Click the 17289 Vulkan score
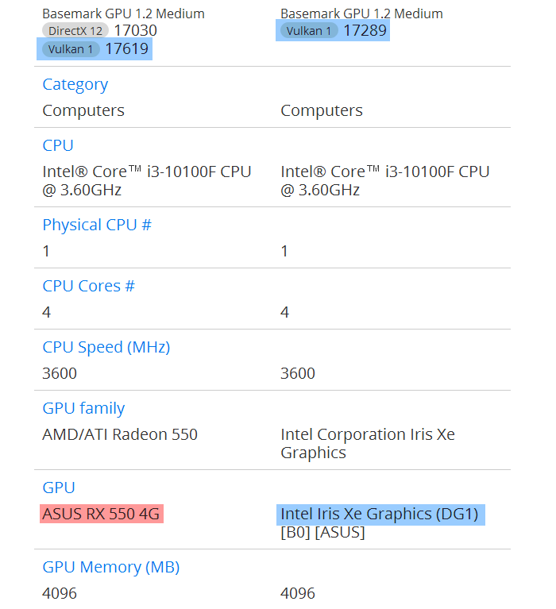Image resolution: width=556 pixels, height=609 pixels. (x=365, y=31)
